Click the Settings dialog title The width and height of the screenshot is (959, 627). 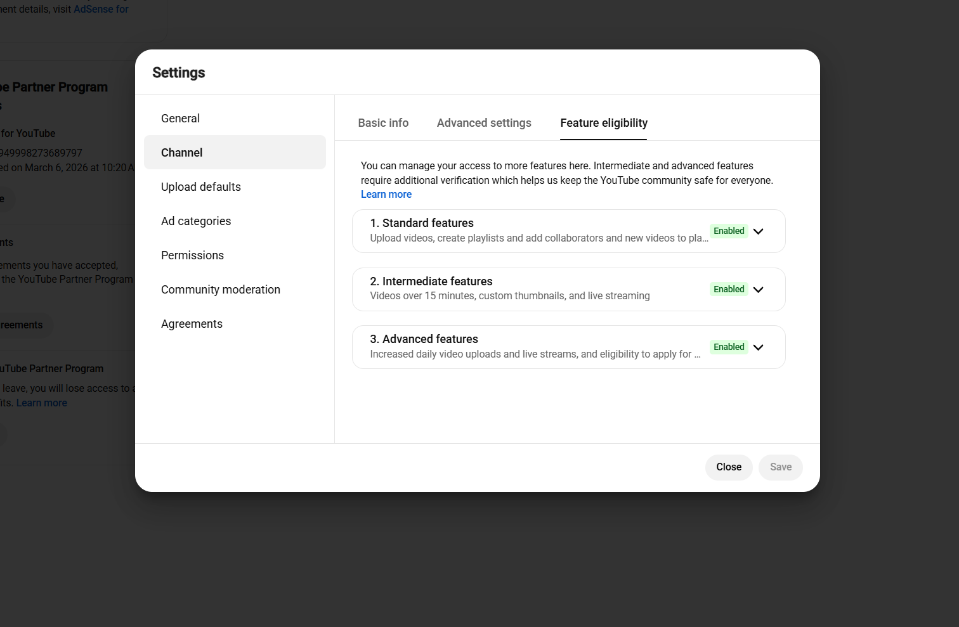point(179,73)
